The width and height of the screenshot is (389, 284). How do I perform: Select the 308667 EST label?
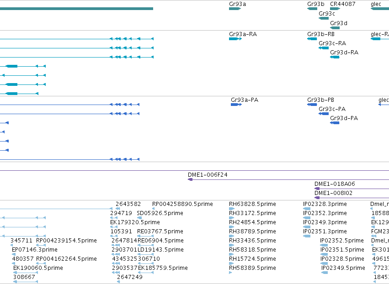[x=24, y=277]
